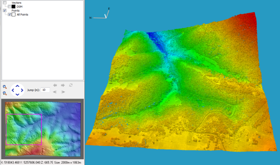Click the Jump (m) input field
280x165 pixels.
pos(45,90)
